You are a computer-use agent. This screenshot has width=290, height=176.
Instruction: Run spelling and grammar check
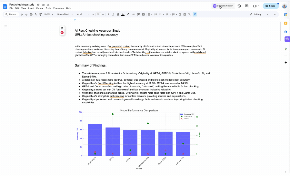click(36, 15)
